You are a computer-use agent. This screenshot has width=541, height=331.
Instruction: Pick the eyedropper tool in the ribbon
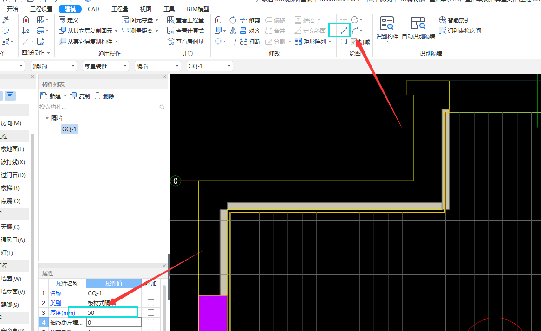click(6, 19)
